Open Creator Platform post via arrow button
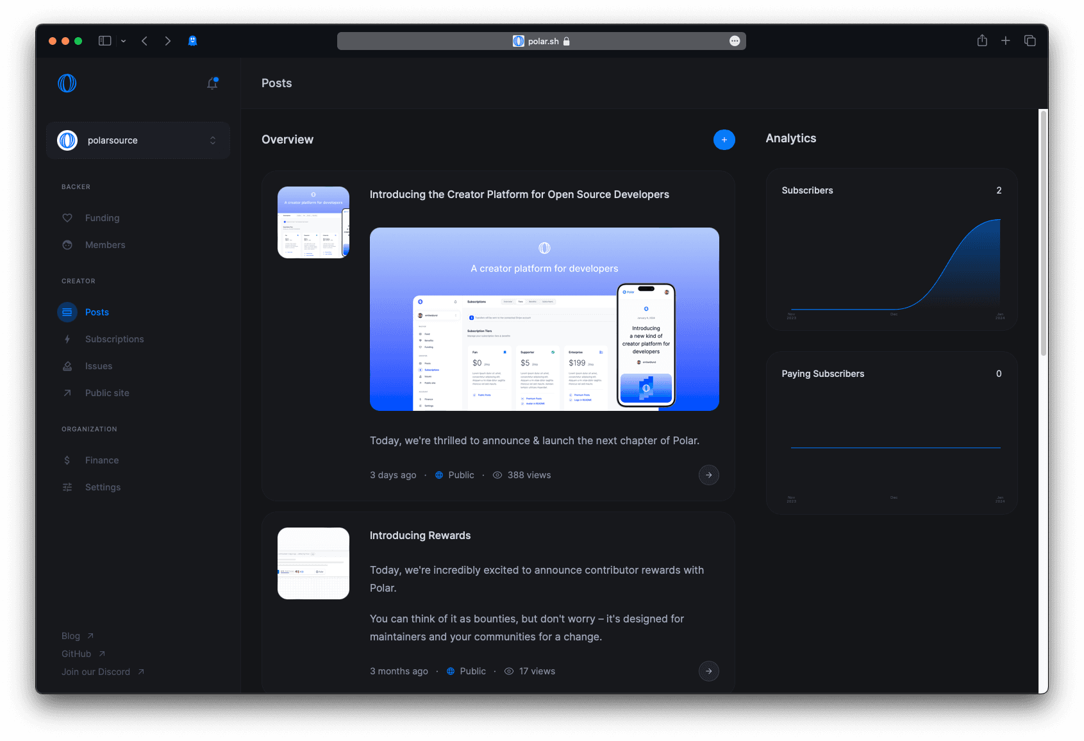 708,475
